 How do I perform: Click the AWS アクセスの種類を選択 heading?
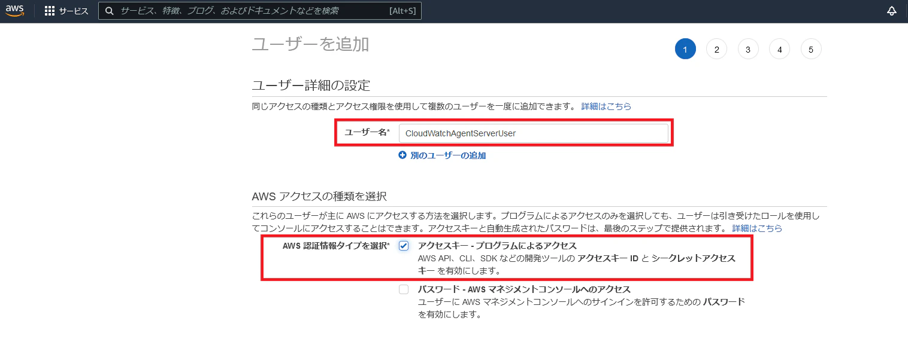(319, 196)
